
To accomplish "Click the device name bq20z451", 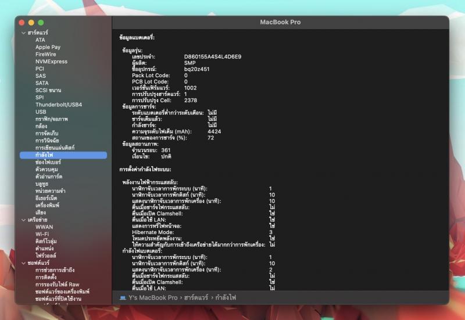I will point(196,69).
